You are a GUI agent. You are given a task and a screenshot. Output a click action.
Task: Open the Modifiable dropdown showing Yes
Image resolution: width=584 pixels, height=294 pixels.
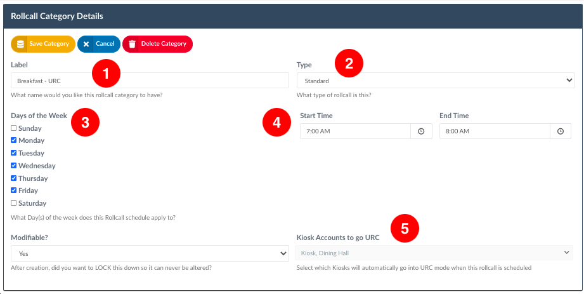point(150,253)
